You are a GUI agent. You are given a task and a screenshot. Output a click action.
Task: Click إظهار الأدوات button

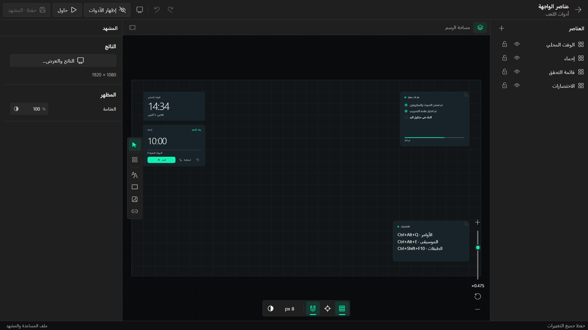coord(107,10)
